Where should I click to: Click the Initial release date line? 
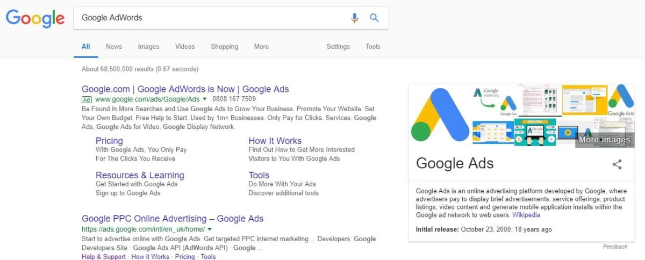pyautogui.click(x=484, y=229)
